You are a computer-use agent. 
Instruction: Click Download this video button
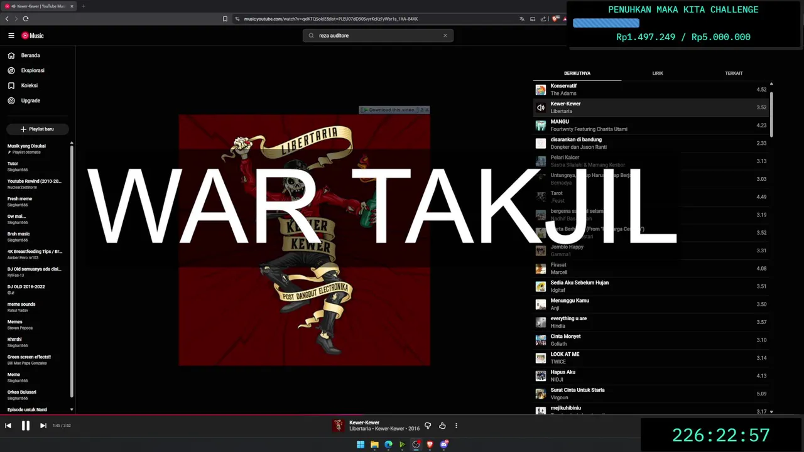[x=389, y=110]
